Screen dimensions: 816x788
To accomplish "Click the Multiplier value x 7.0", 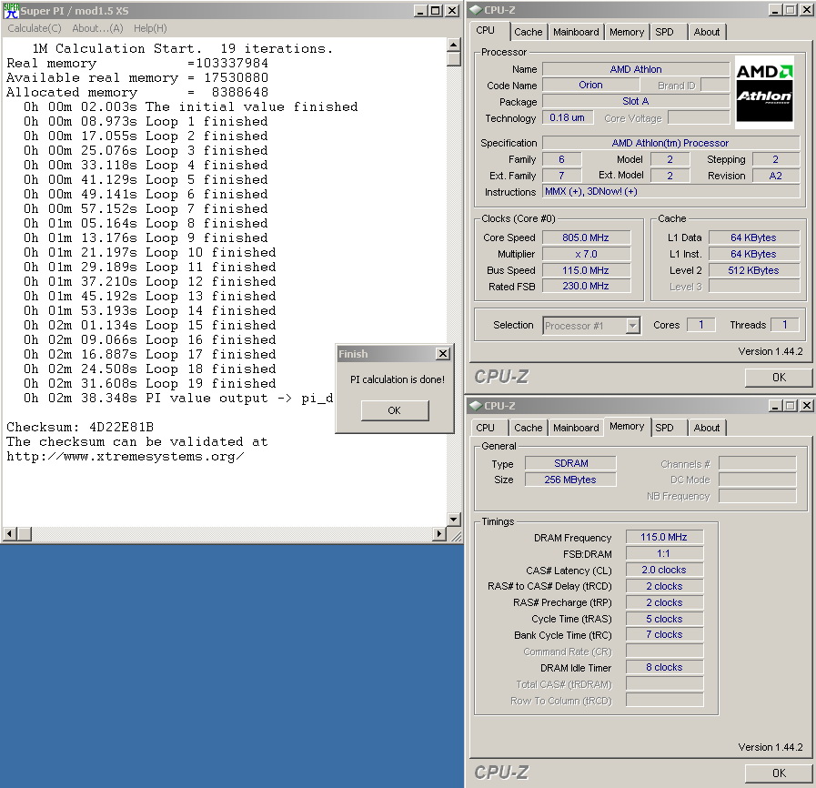I will [586, 255].
